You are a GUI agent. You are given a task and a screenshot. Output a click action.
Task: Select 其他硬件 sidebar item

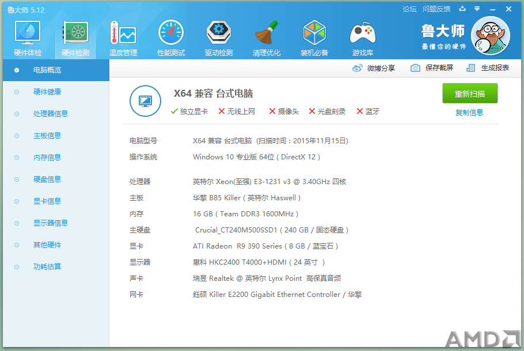(x=56, y=245)
